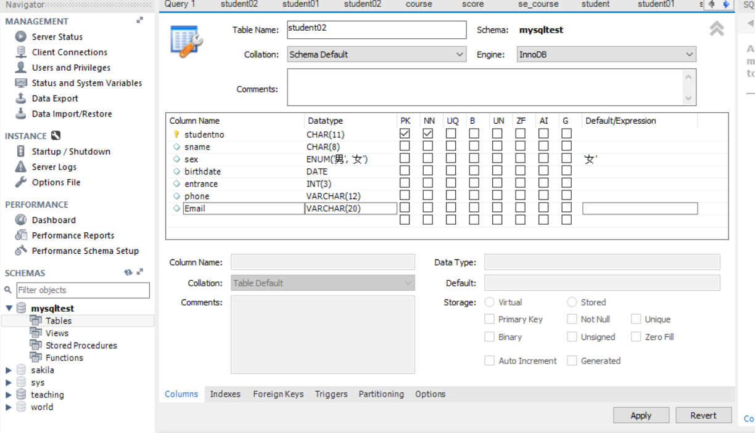Switch to the Query 1 tab
Image resolution: width=755 pixels, height=433 pixels.
pyautogui.click(x=179, y=4)
